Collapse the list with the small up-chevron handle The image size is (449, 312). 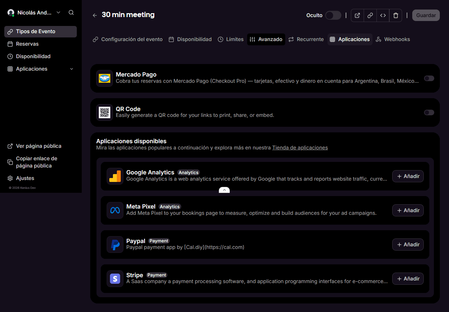[224, 190]
